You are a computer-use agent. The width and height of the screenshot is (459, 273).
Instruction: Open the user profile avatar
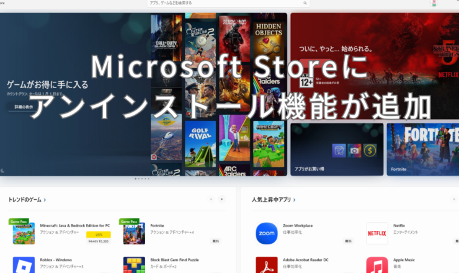434,3
